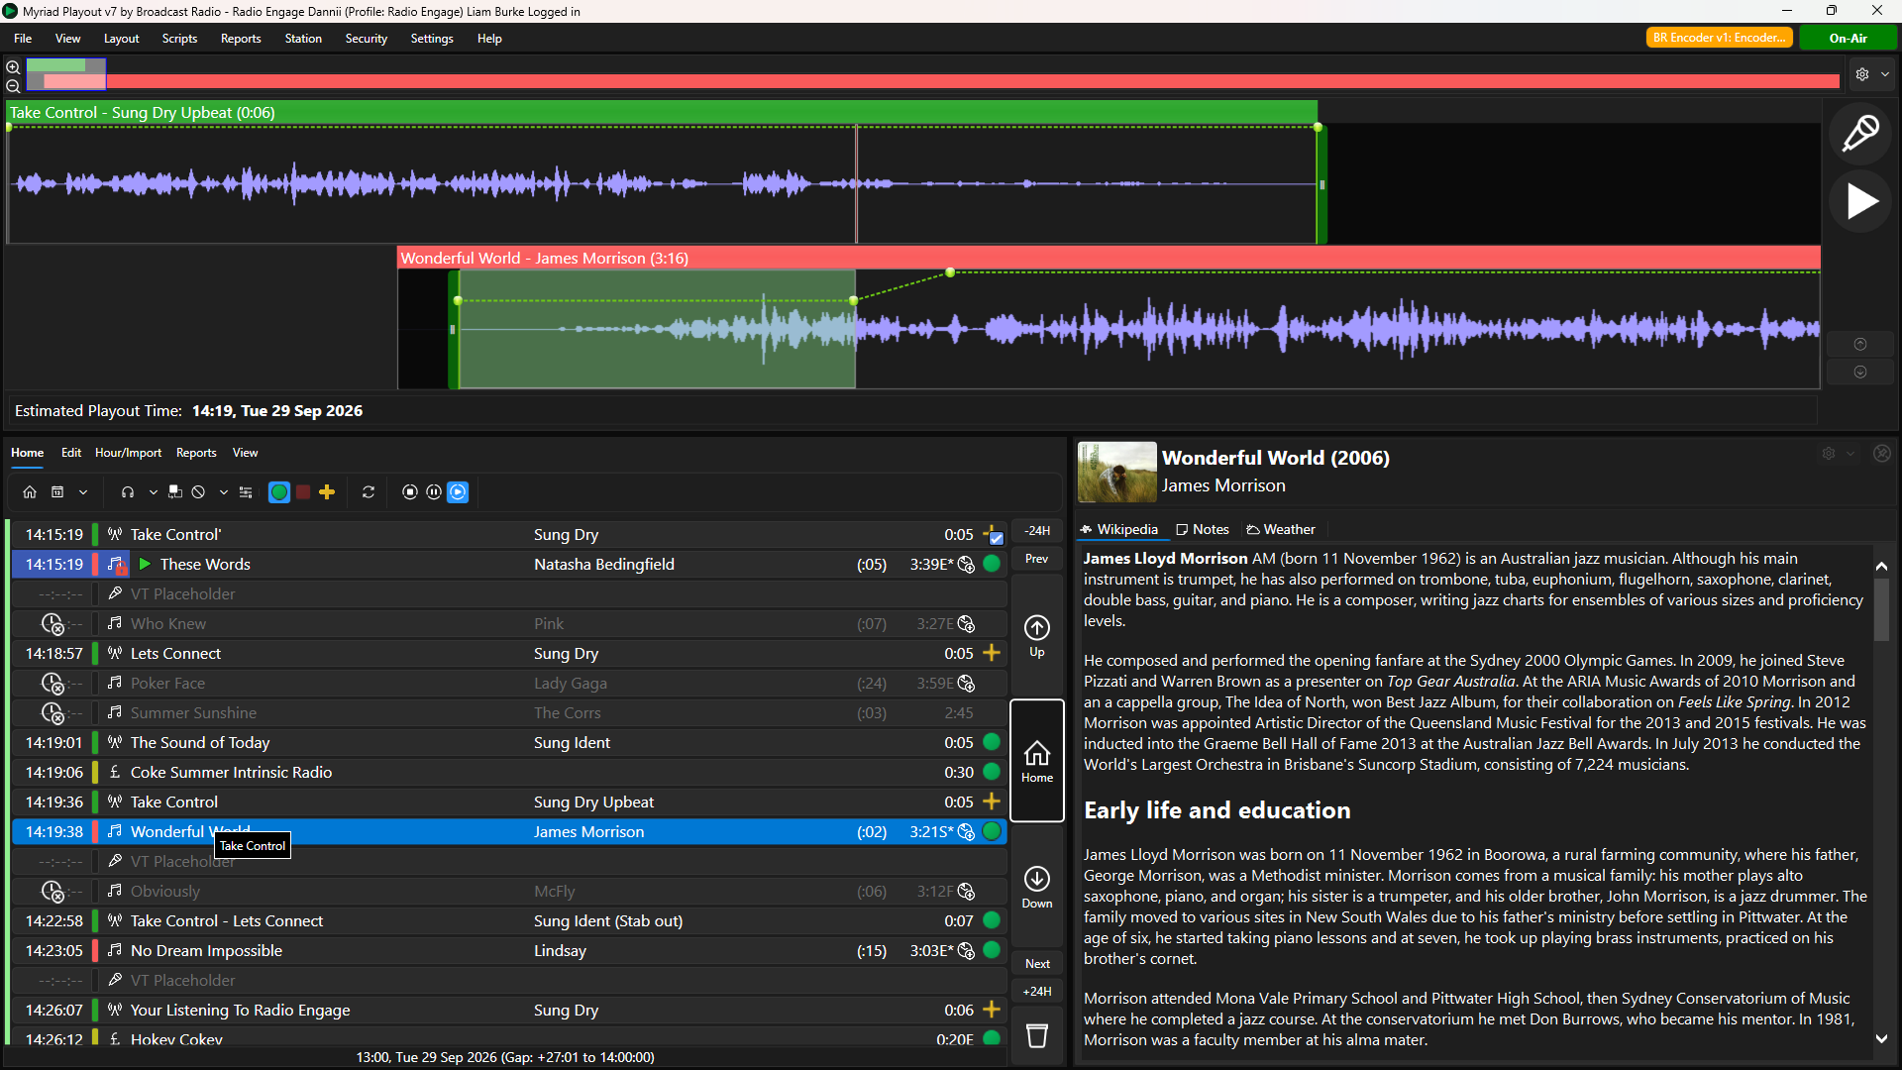1902x1070 pixels.
Task: Expand the dropdown next to calendar icon
Action: pyautogui.click(x=83, y=492)
